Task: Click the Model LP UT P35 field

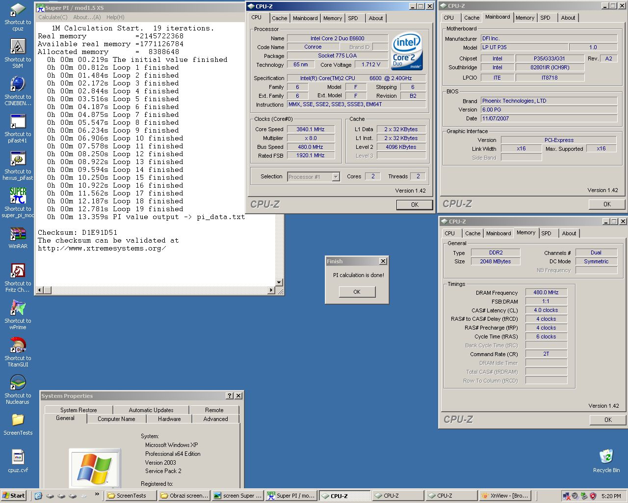Action: (524, 47)
